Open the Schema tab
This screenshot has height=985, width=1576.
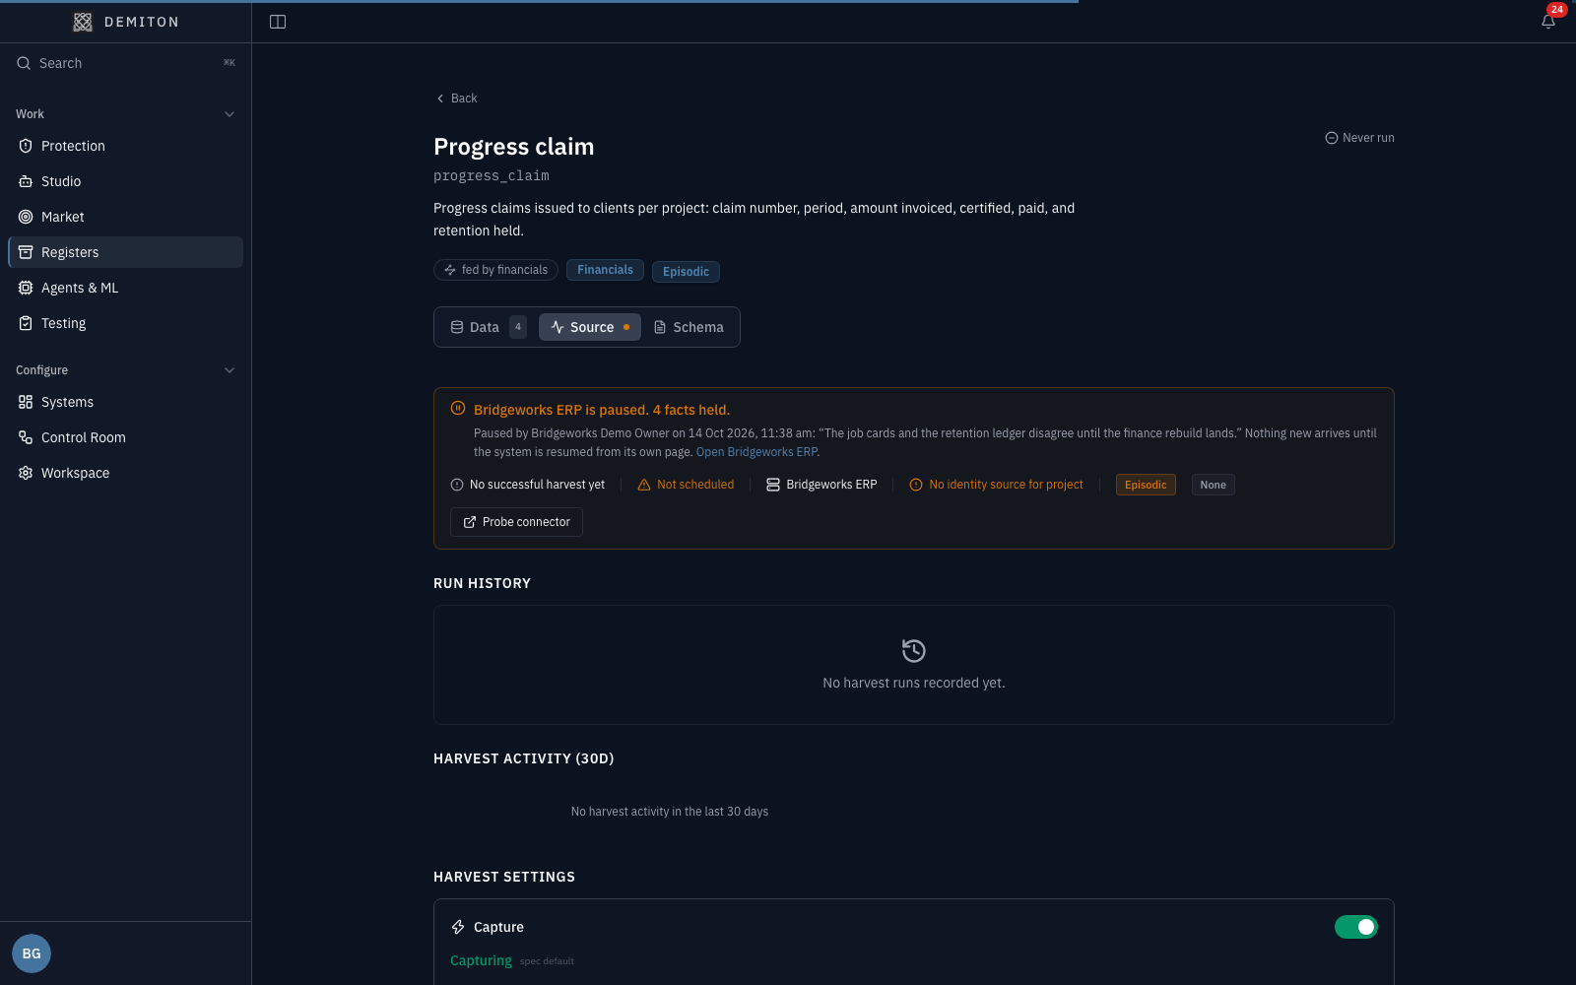[x=689, y=327]
